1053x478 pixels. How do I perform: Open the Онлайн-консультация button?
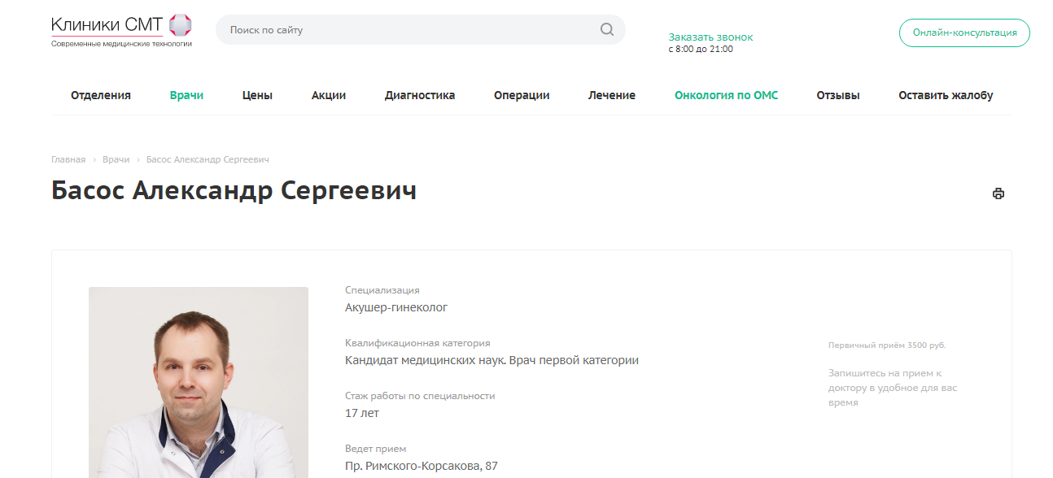point(964,33)
